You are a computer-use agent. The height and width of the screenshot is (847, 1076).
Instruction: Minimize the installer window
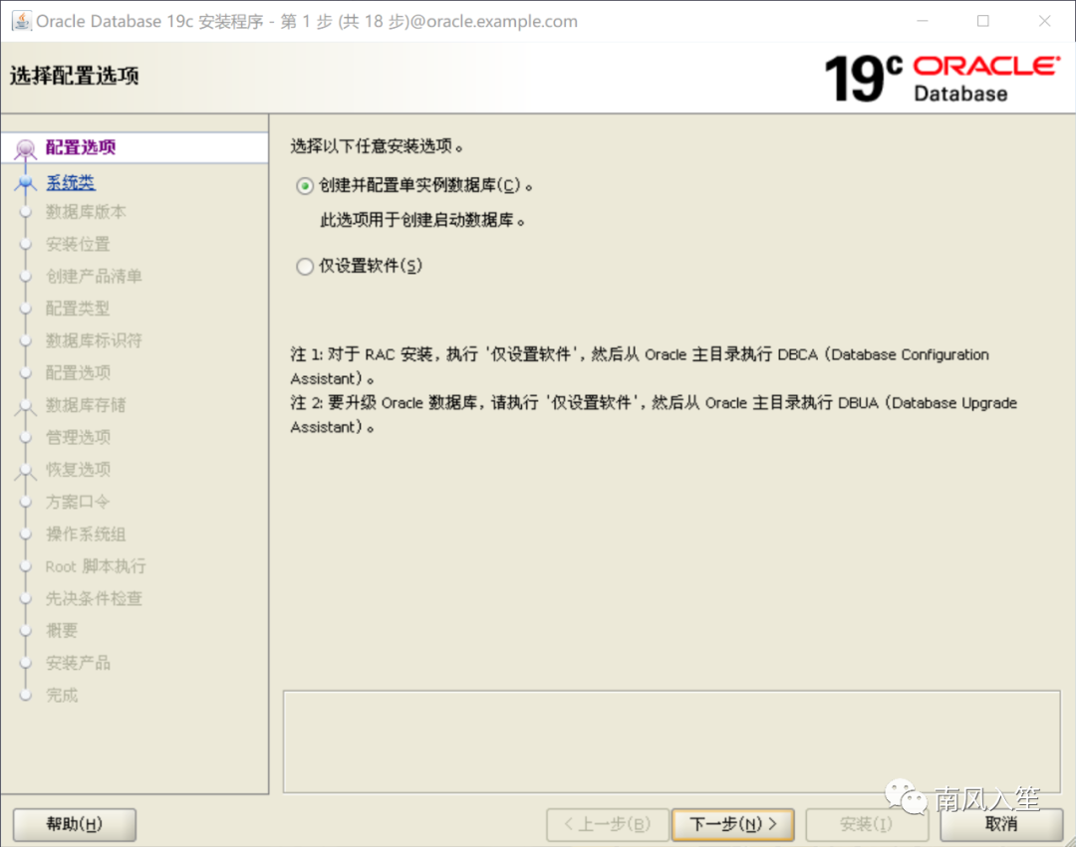(x=923, y=21)
